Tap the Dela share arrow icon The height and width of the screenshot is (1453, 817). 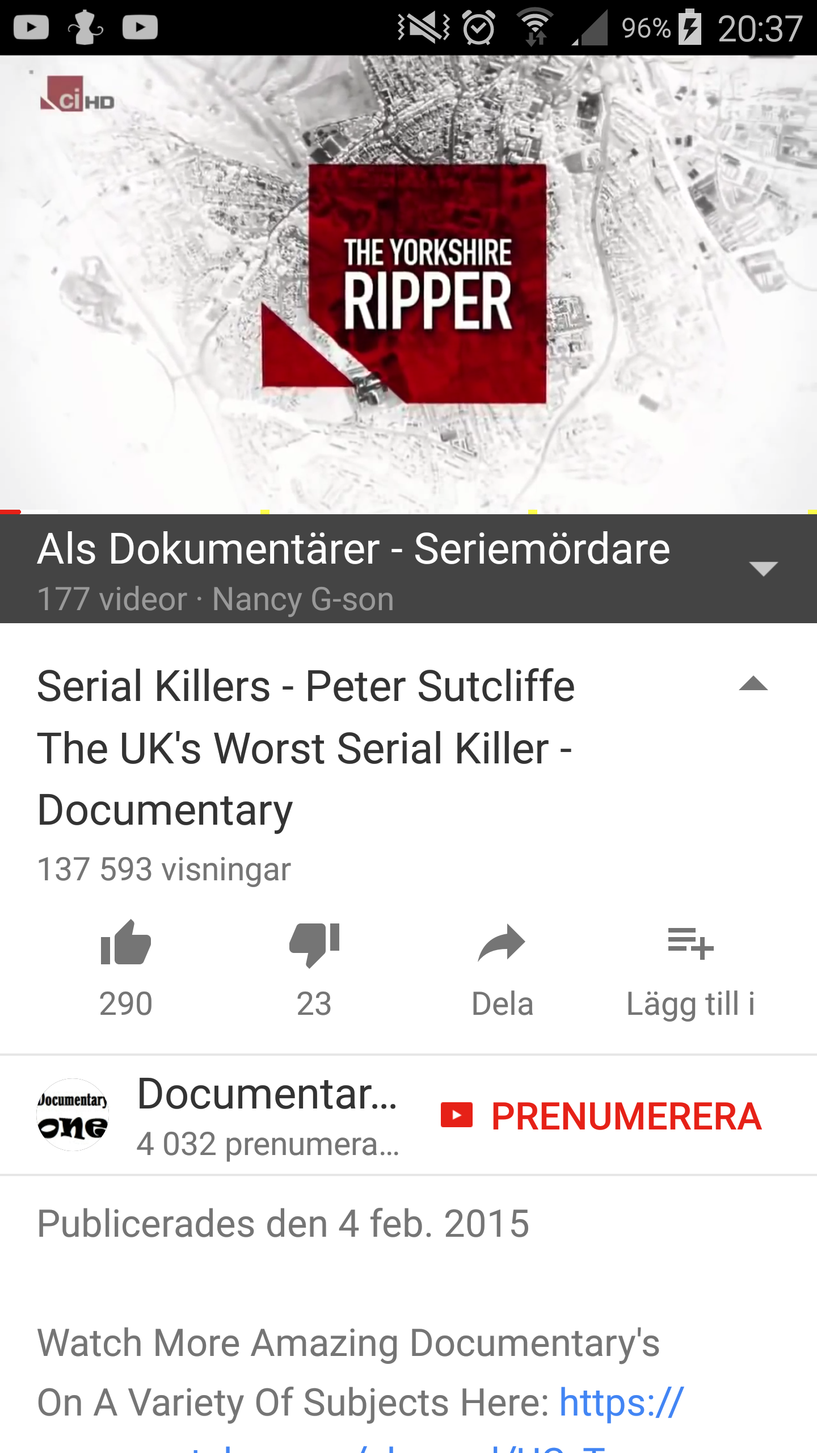pos(502,943)
